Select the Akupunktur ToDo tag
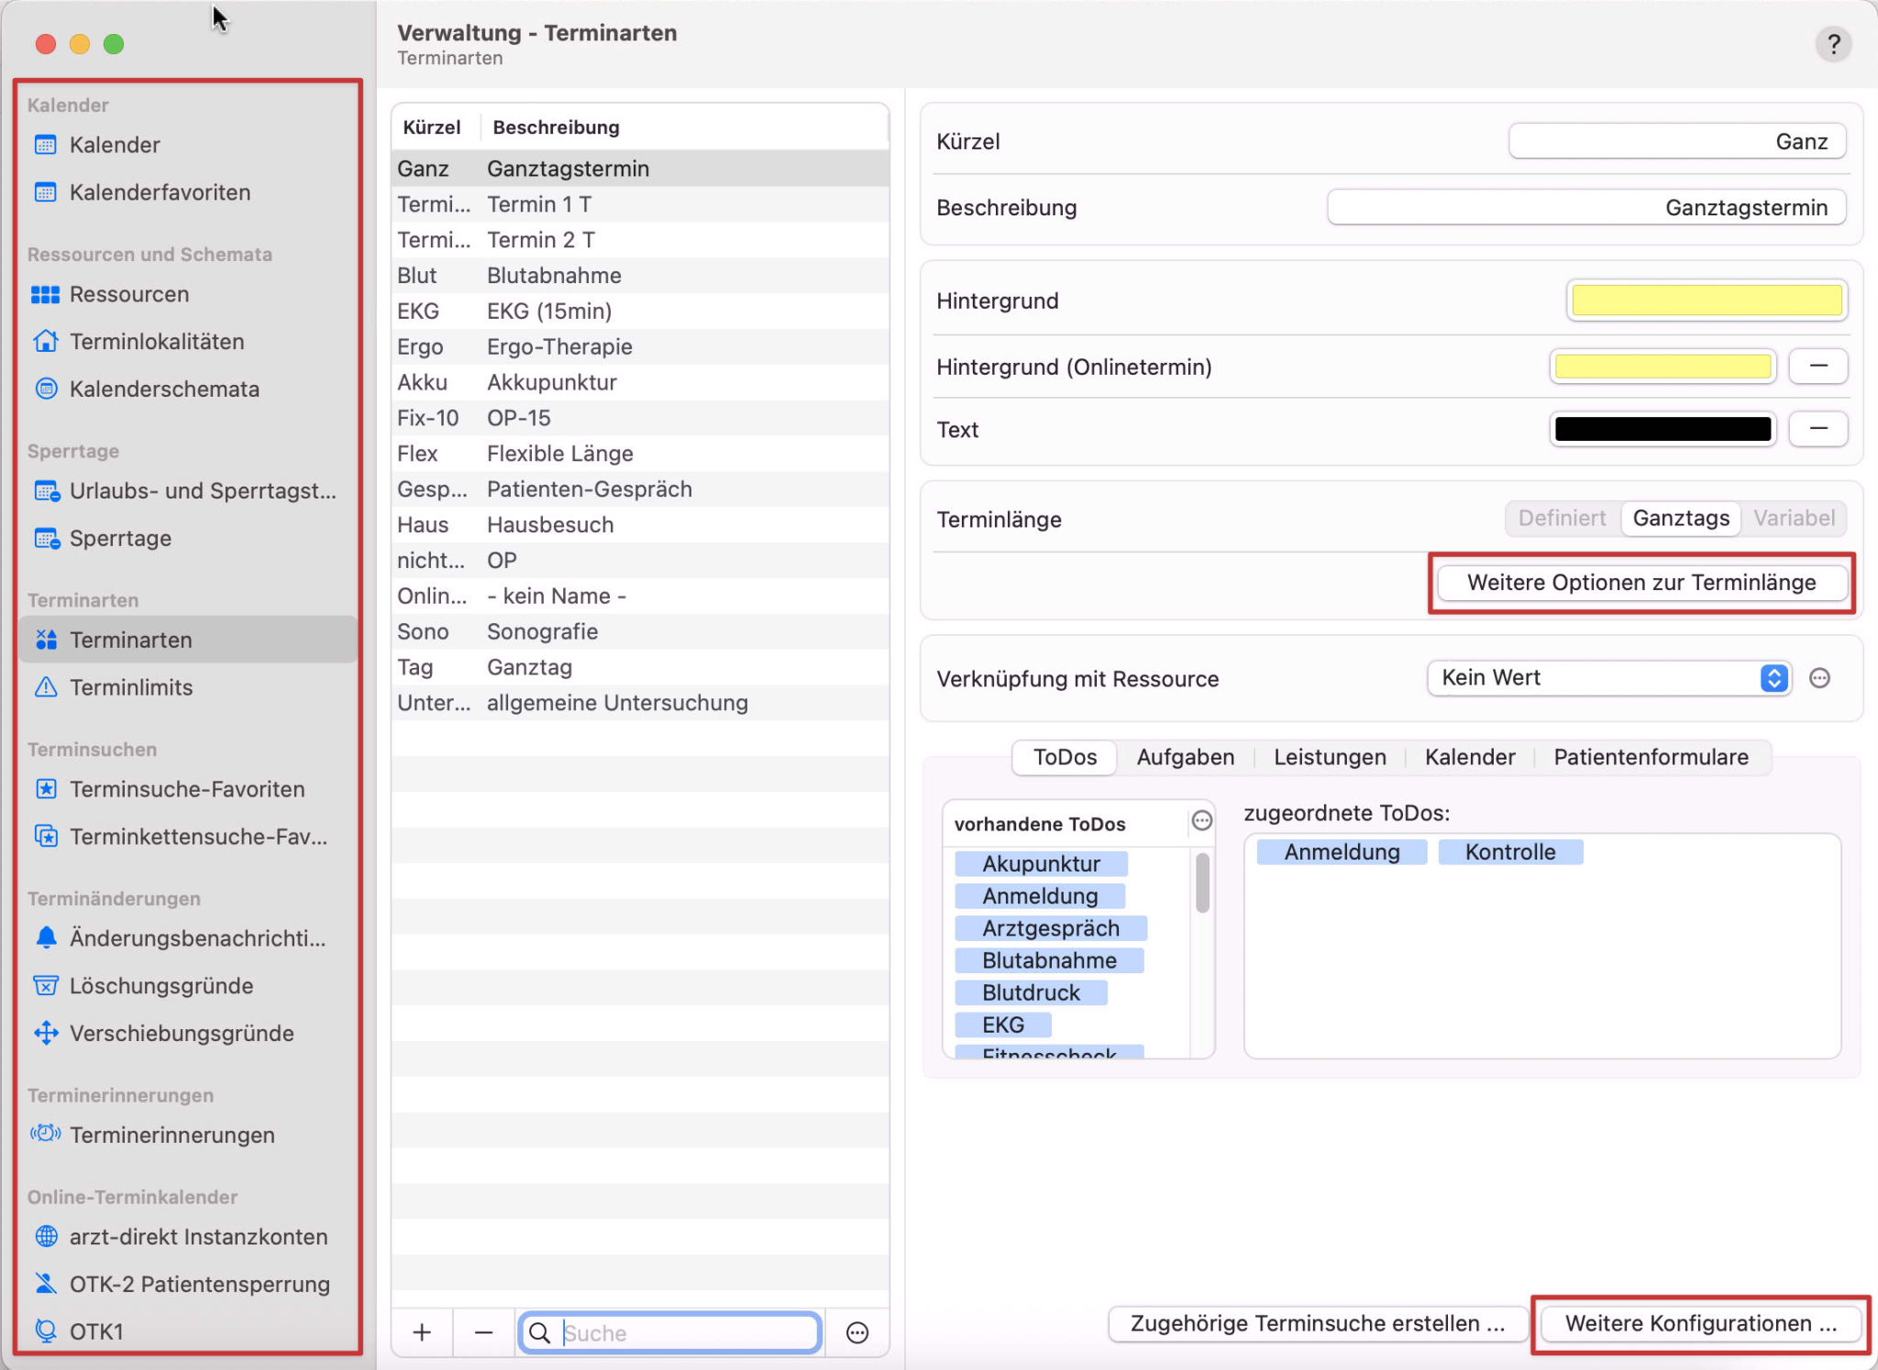1878x1370 pixels. [1040, 864]
